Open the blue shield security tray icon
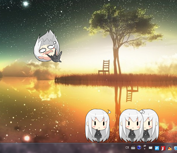 (x=175, y=148)
